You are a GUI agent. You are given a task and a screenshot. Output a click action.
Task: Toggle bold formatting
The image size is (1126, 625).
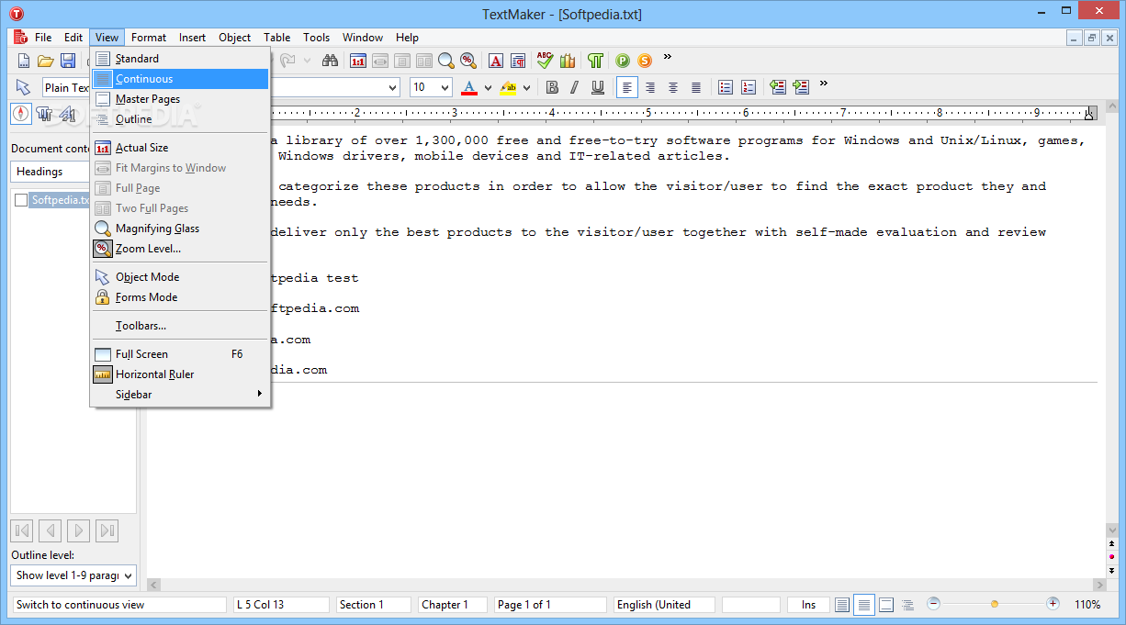552,87
